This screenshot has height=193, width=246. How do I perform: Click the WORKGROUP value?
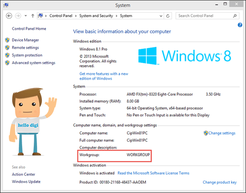[x=138, y=155]
